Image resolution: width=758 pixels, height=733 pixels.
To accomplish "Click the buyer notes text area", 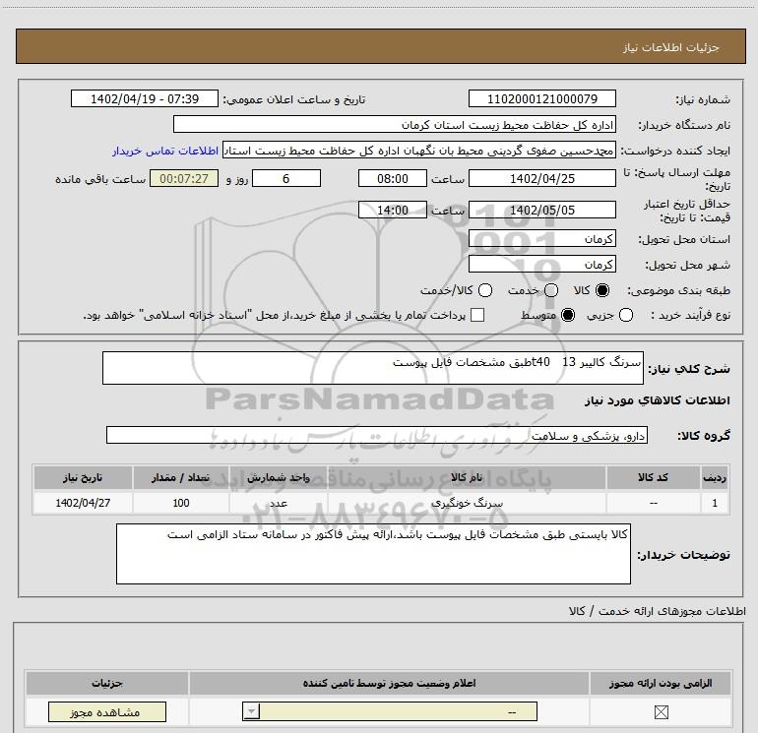I will point(373,554).
